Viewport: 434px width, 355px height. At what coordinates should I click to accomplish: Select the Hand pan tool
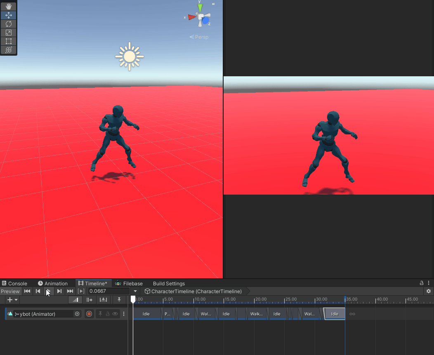pyautogui.click(x=8, y=6)
